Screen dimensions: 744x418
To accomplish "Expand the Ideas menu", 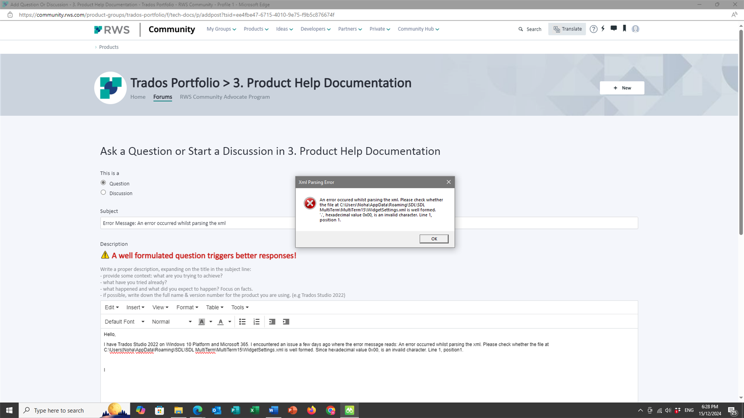I will [x=284, y=29].
